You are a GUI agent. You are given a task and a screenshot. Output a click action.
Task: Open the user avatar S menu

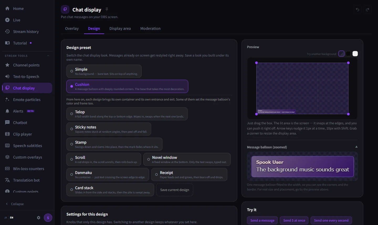point(48,218)
